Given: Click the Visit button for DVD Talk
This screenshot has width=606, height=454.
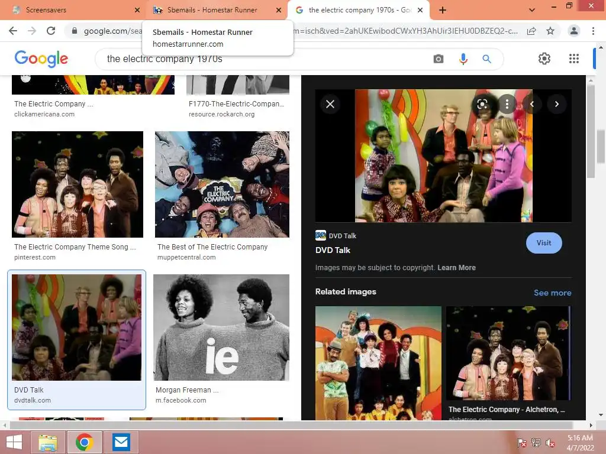Looking at the screenshot, I should 544,243.
